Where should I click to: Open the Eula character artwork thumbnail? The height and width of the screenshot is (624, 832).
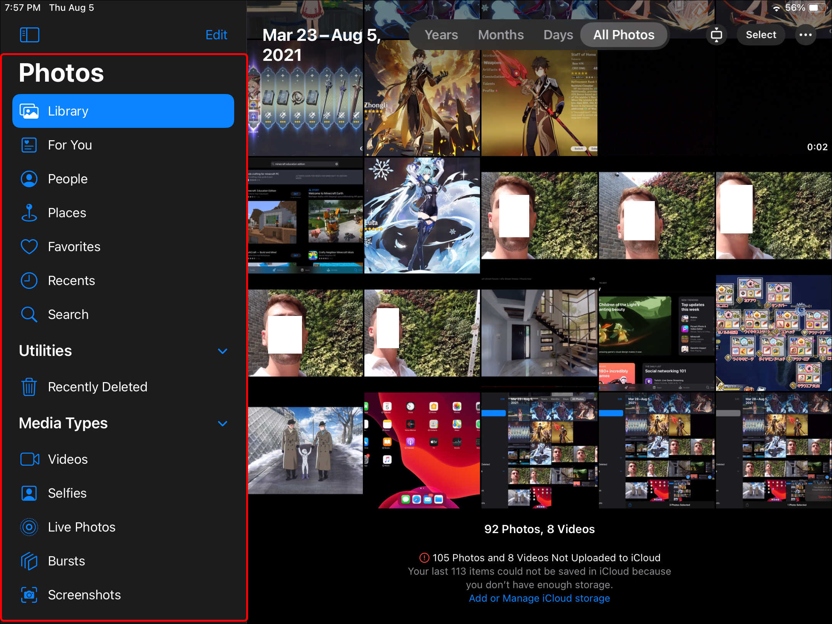pos(422,216)
